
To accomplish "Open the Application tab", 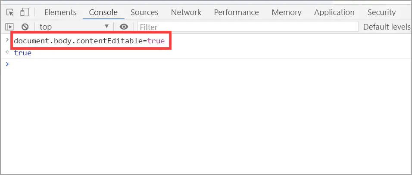I will pyautogui.click(x=334, y=12).
